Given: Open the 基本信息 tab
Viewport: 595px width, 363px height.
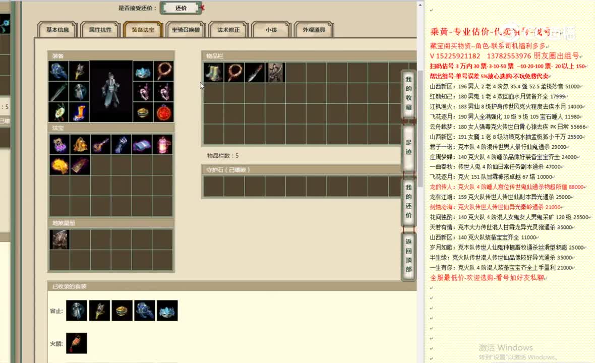Looking at the screenshot, I should pyautogui.click(x=57, y=30).
